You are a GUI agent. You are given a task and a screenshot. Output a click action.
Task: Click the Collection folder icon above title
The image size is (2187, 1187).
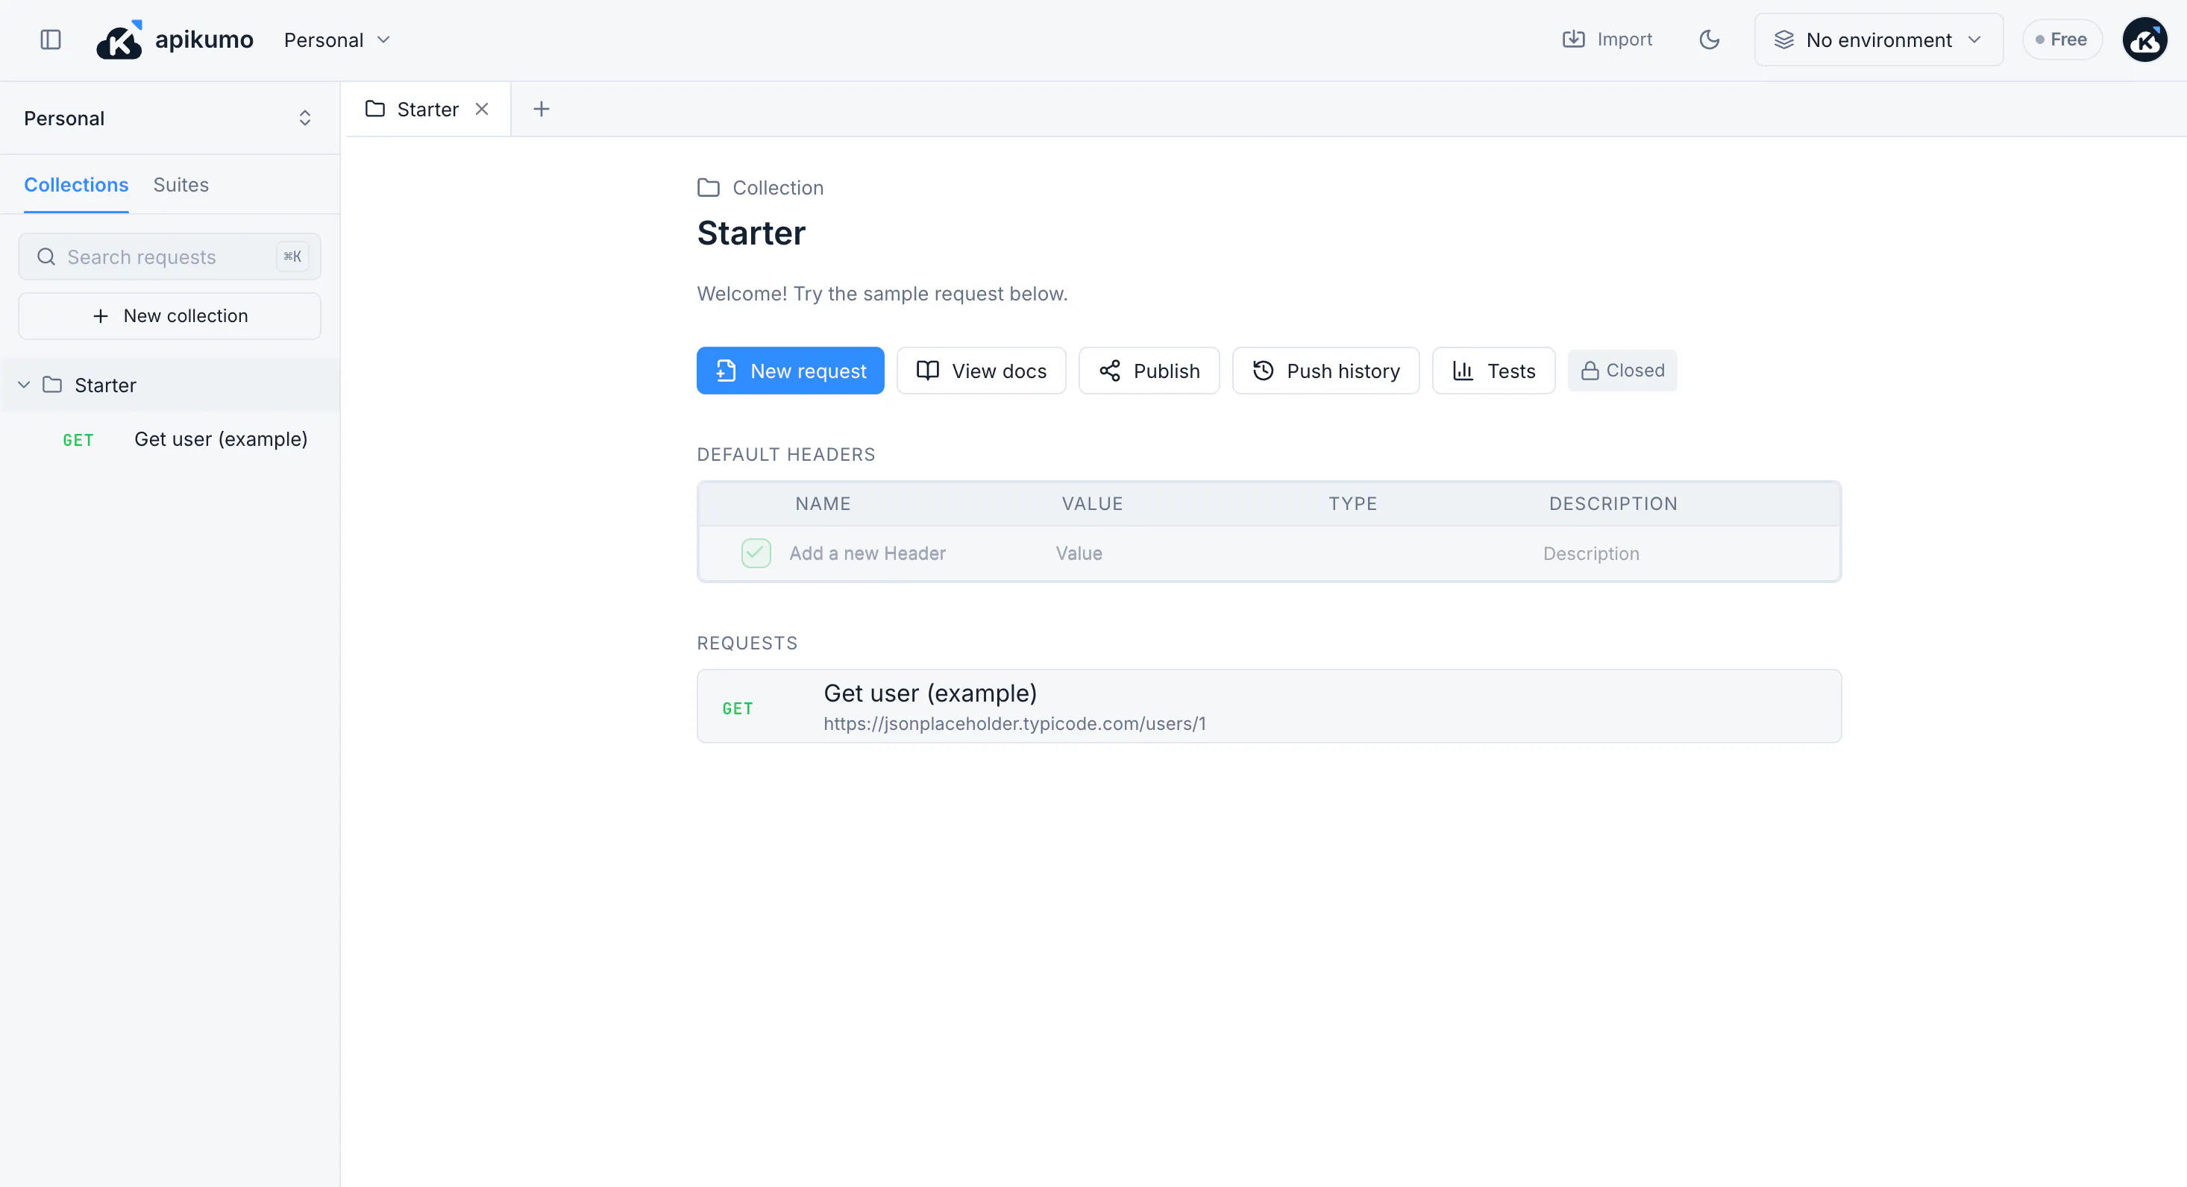pyautogui.click(x=708, y=187)
